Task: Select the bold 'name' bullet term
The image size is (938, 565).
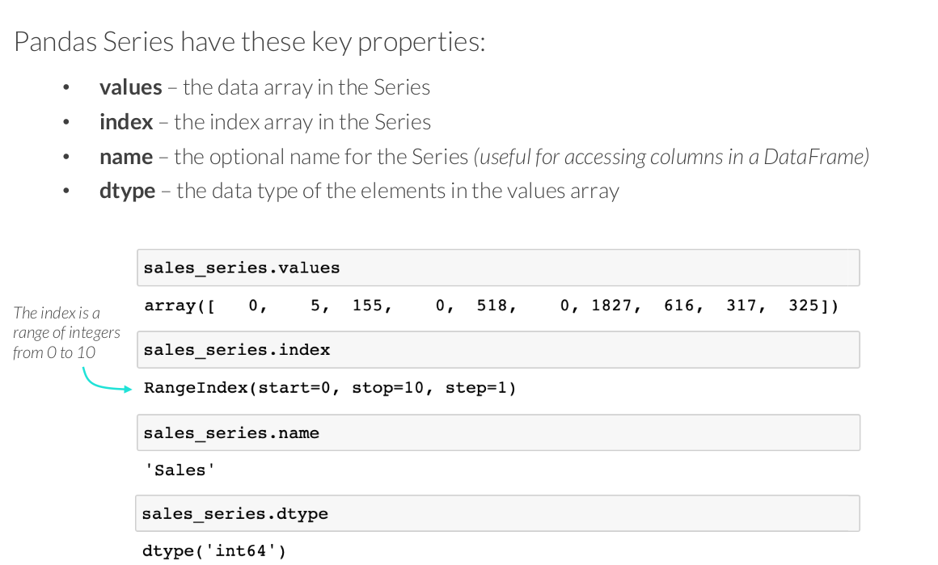Action: coord(125,157)
